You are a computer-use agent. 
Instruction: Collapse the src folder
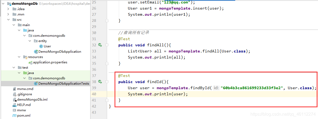tap(8, 20)
